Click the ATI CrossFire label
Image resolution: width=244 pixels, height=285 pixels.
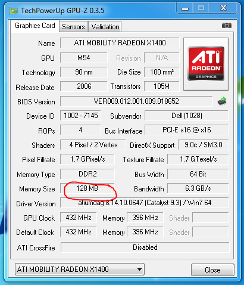pos(36,248)
